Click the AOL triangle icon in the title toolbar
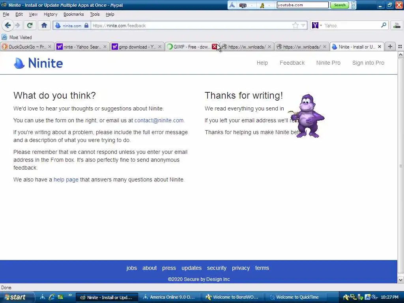The image size is (404, 303). 232,5
